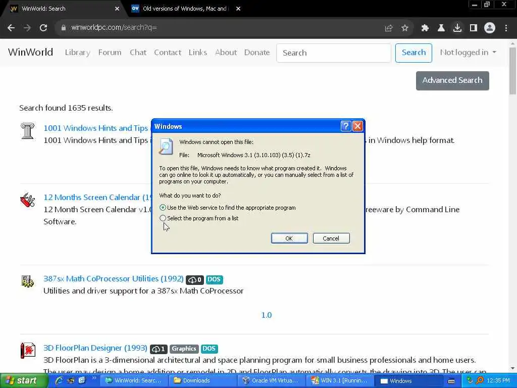Expand the Not logged in dropdown
Image resolution: width=517 pixels, height=388 pixels.
point(468,53)
